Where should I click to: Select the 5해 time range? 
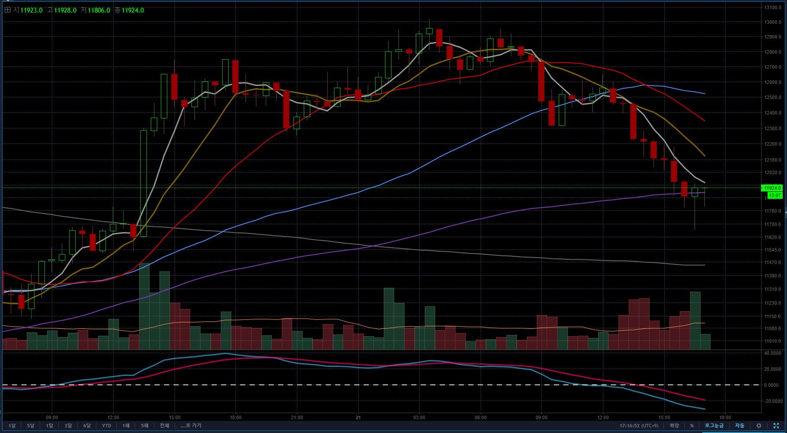(145, 426)
